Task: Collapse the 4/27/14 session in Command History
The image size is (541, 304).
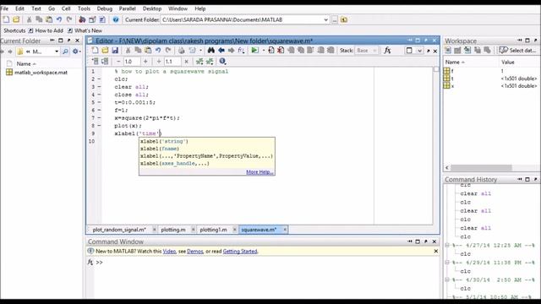Action: click(447, 246)
